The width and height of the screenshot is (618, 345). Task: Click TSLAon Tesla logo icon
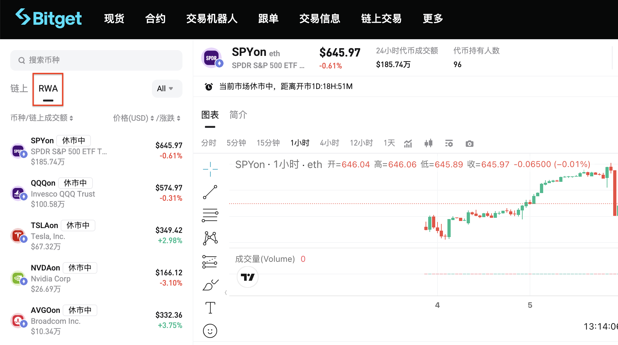point(18,236)
